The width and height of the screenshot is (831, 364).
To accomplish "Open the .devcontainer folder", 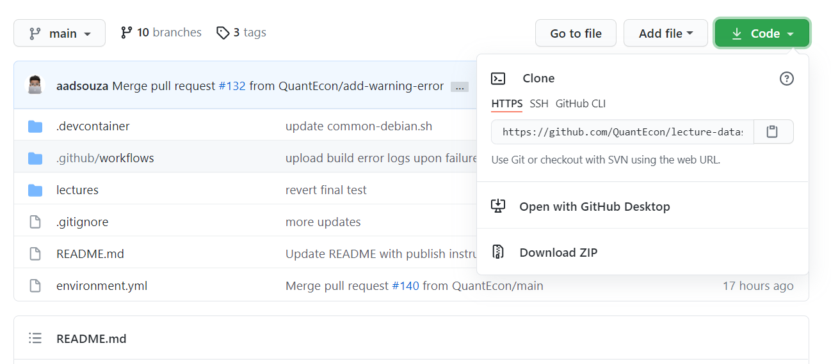I will tap(93, 126).
